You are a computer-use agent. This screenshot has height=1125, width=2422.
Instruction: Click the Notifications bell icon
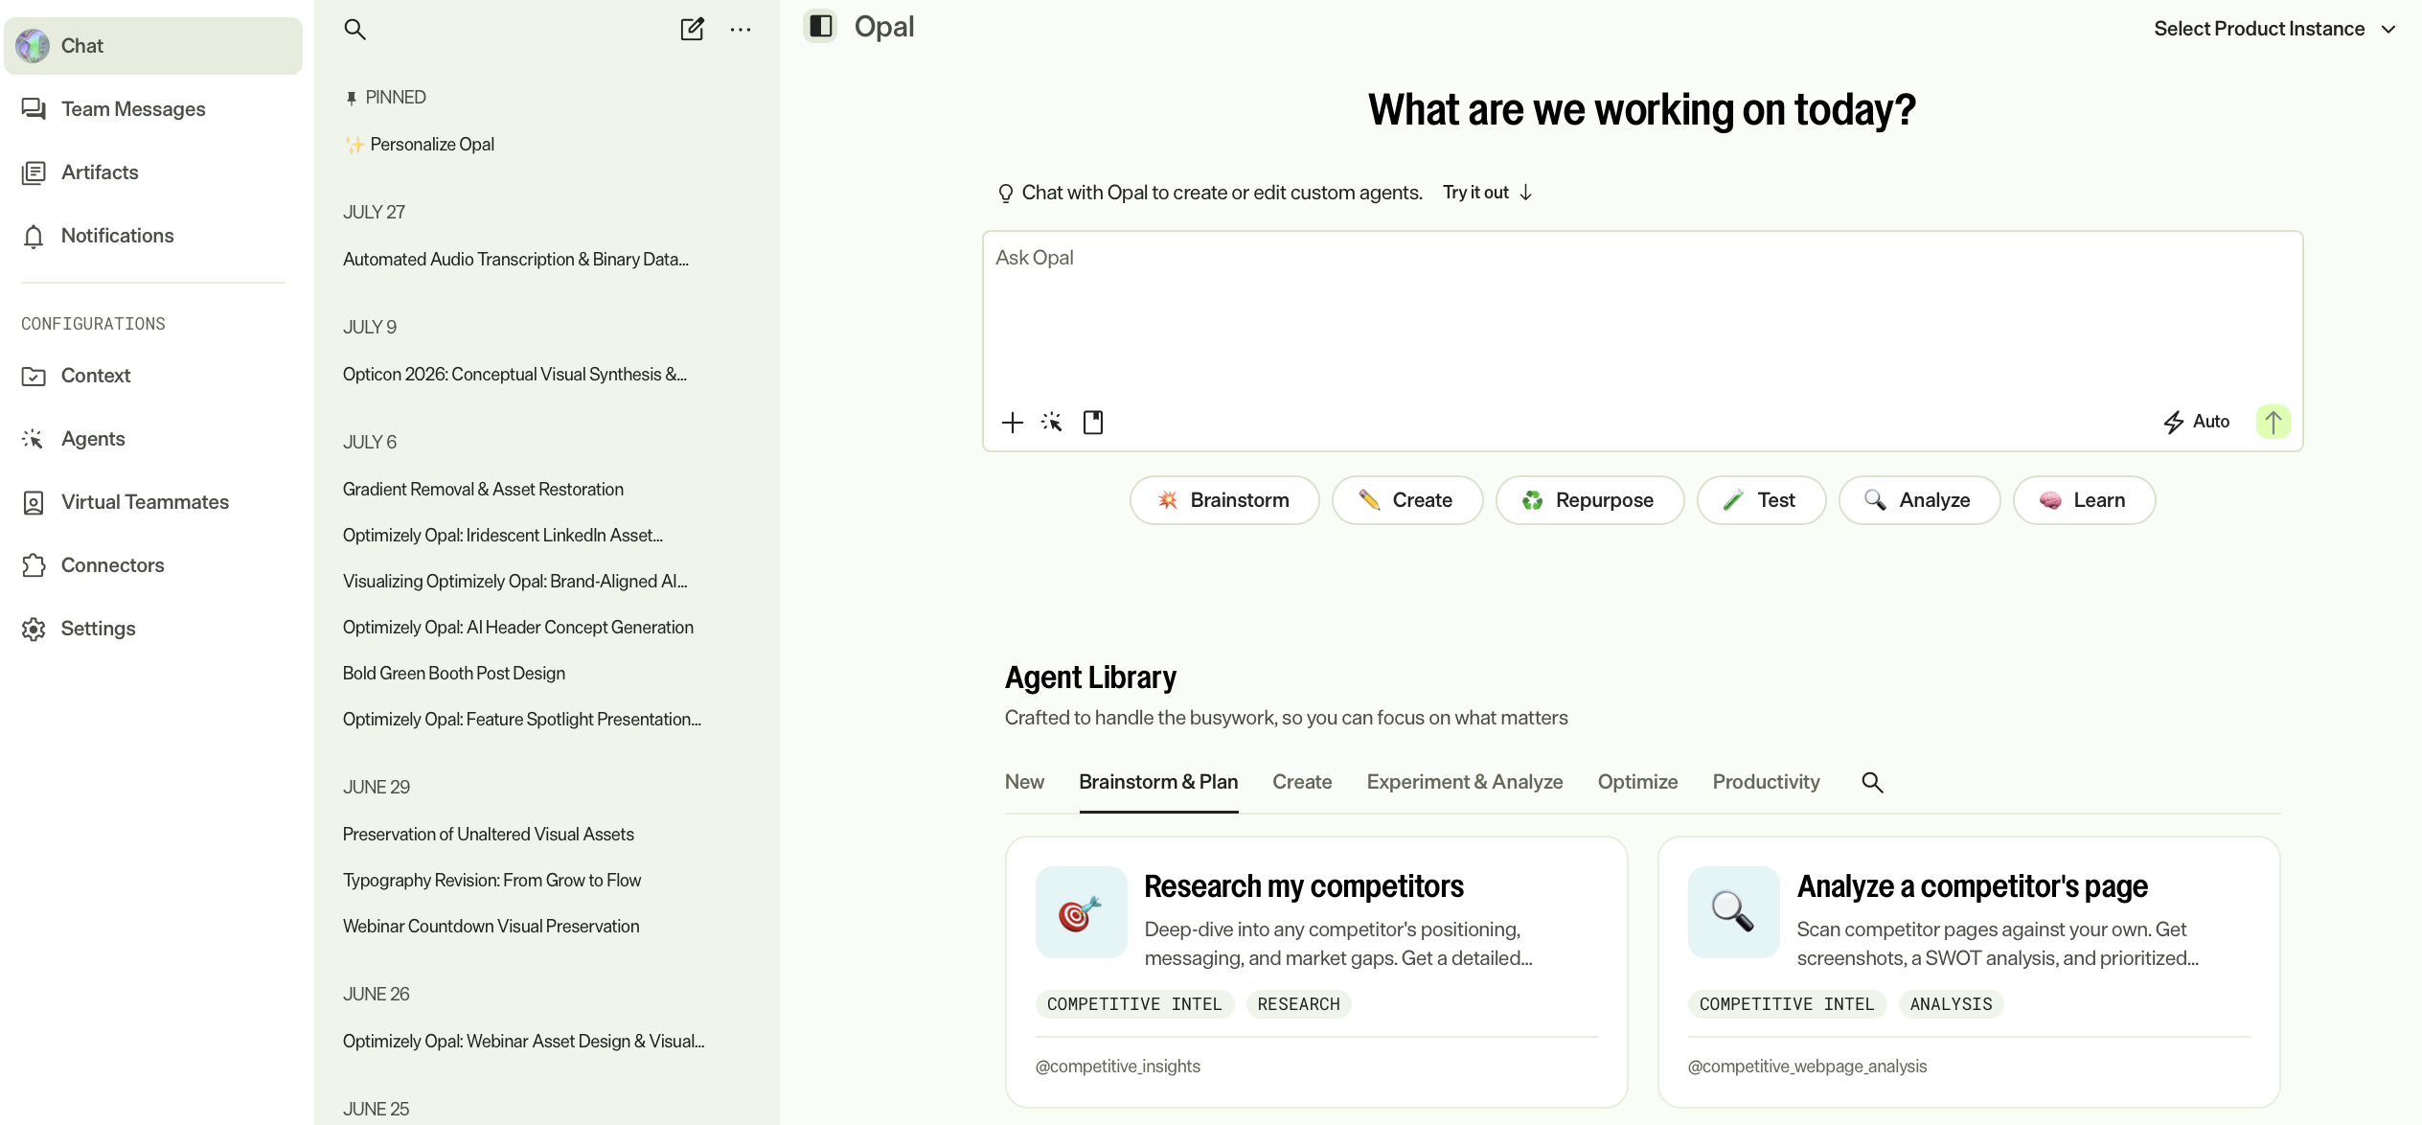click(34, 236)
